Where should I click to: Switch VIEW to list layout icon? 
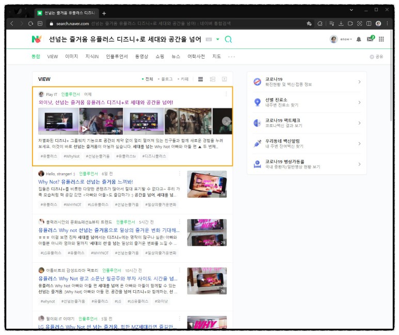pos(200,79)
